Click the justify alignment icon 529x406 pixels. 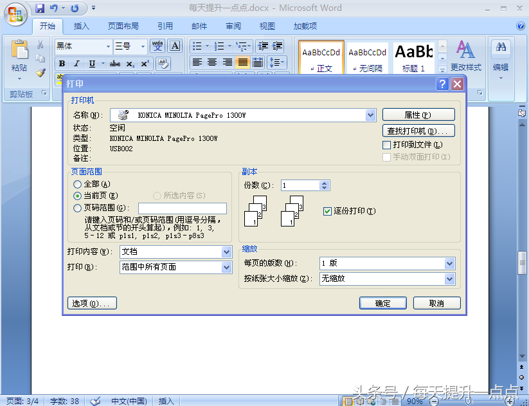tap(242, 62)
